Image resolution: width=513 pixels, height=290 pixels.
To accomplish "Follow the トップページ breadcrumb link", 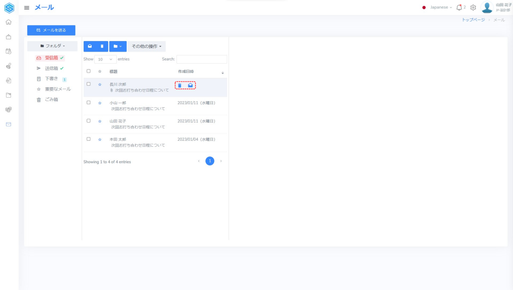I will click(473, 20).
